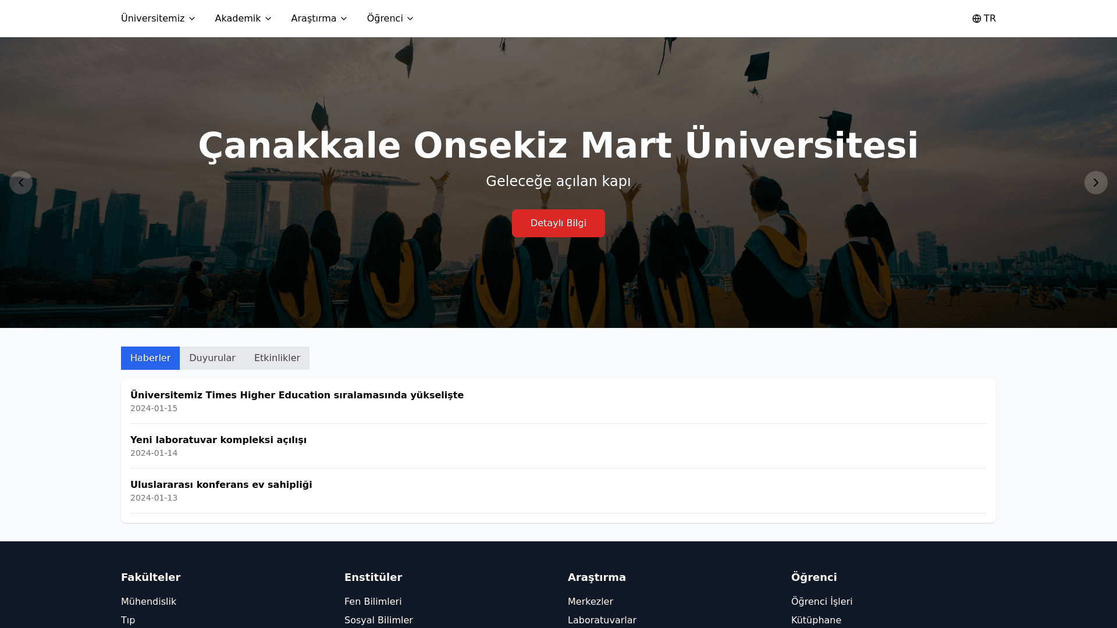This screenshot has width=1117, height=628.
Task: Advance to next hero slide arrow
Action: click(x=1095, y=183)
